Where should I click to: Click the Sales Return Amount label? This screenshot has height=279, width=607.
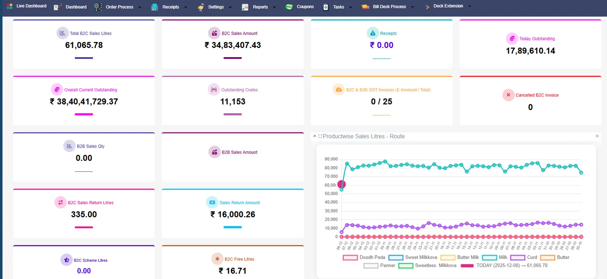pyautogui.click(x=240, y=202)
